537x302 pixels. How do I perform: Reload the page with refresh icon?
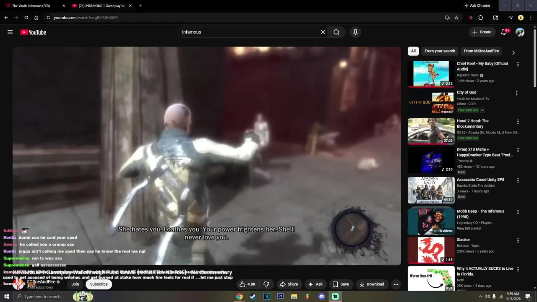tap(26, 18)
